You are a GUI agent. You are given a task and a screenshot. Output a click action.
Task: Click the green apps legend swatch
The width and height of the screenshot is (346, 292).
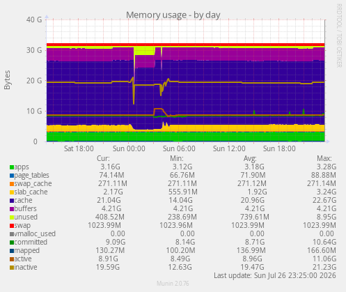12,167
